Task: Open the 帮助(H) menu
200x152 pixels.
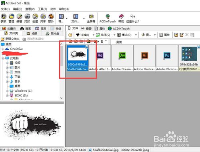Action: click(x=64, y=9)
